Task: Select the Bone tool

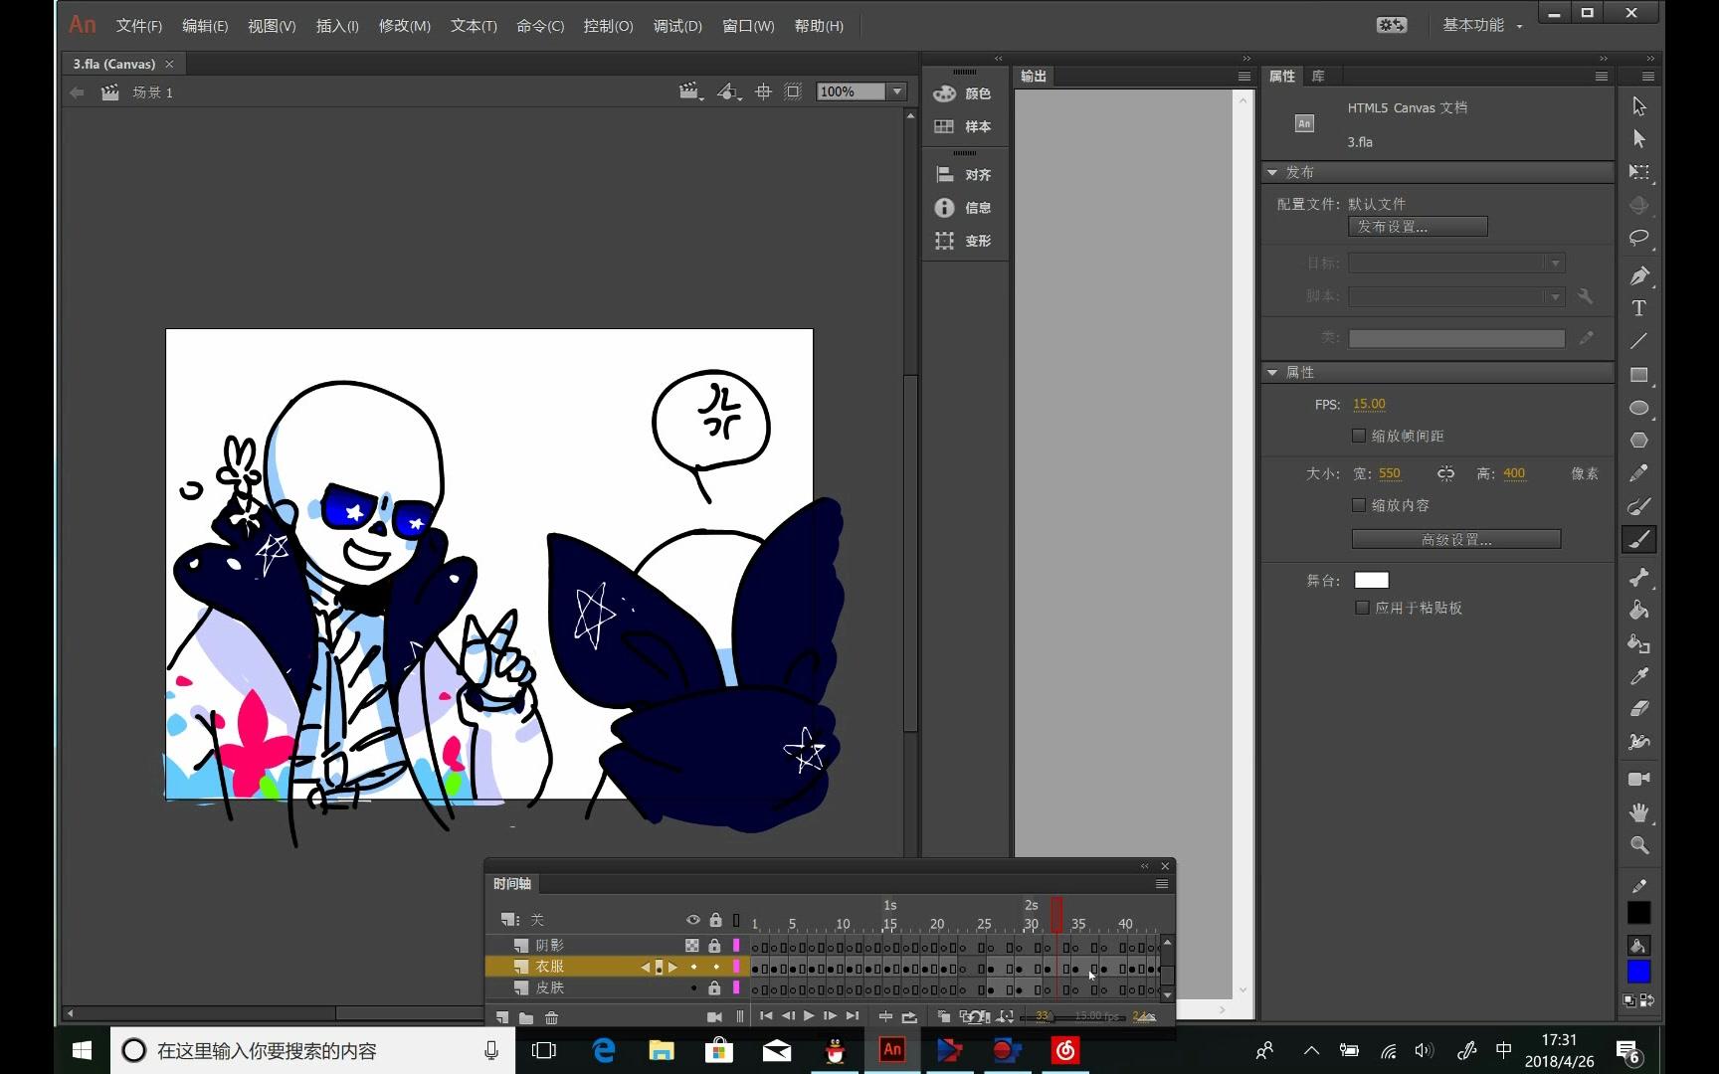Action: click(1639, 577)
